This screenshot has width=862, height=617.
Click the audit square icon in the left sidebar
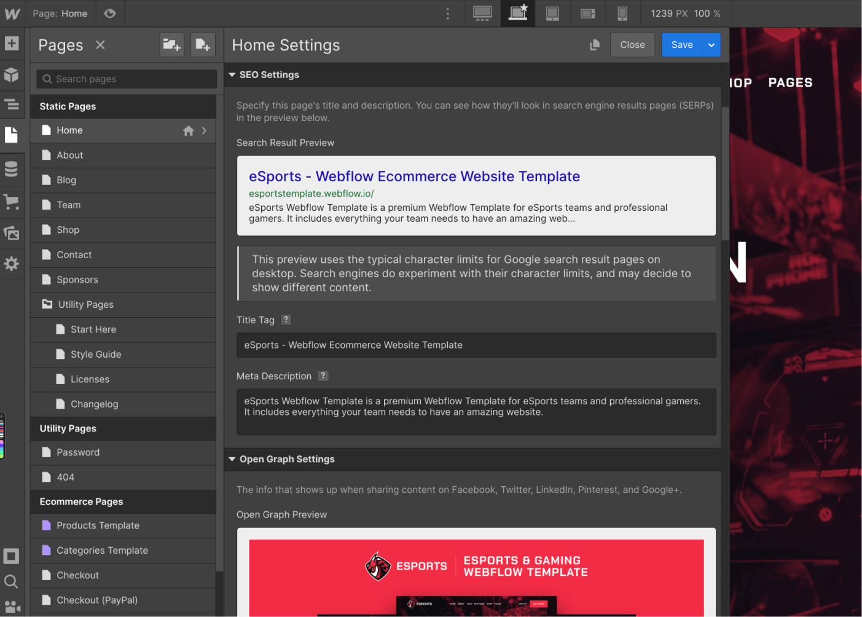12,556
